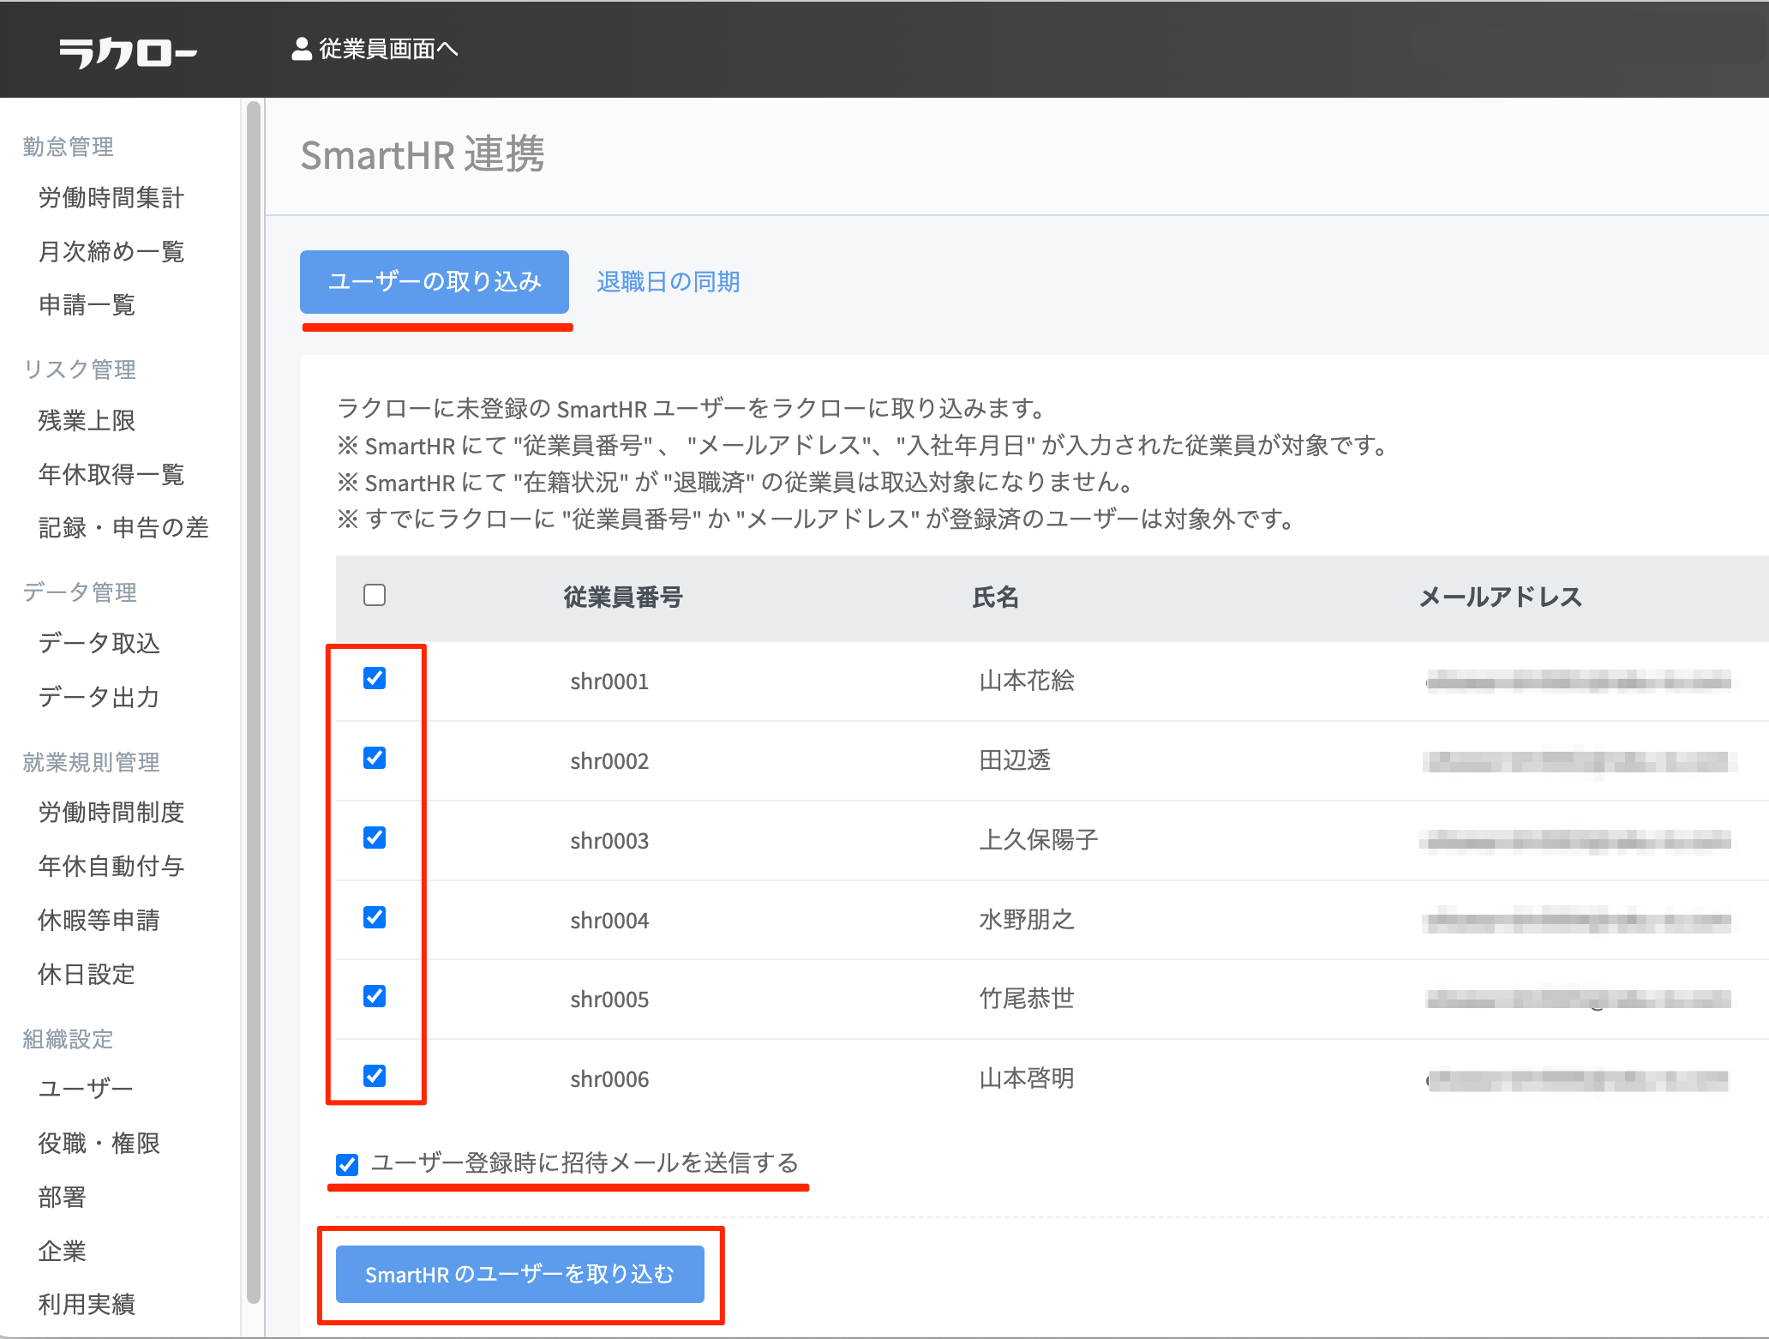Open 利用実績 in sidebar

(87, 1305)
